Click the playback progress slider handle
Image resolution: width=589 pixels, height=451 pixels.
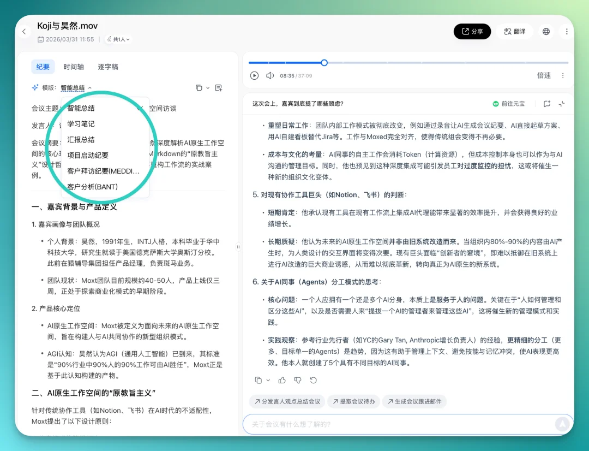[x=324, y=63]
